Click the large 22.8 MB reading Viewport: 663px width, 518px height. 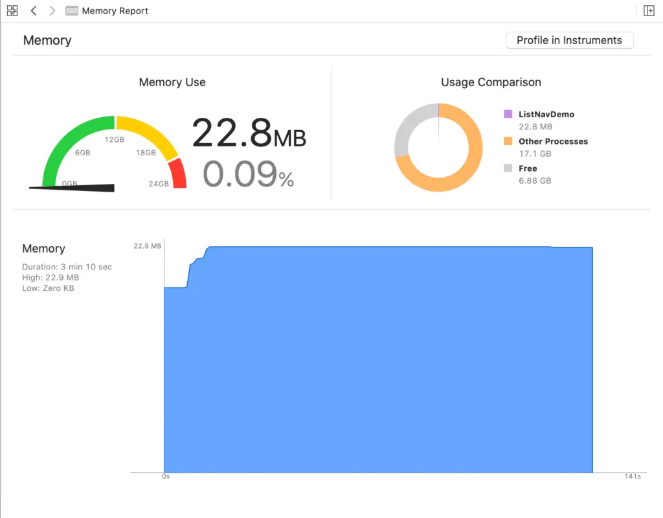249,133
